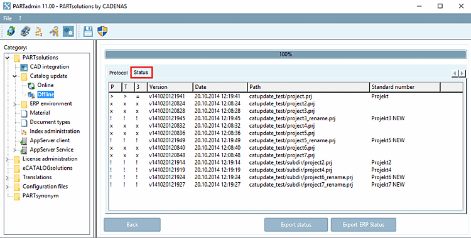471x238 pixels.
Task: Switch to the Status tab
Action: [141, 73]
